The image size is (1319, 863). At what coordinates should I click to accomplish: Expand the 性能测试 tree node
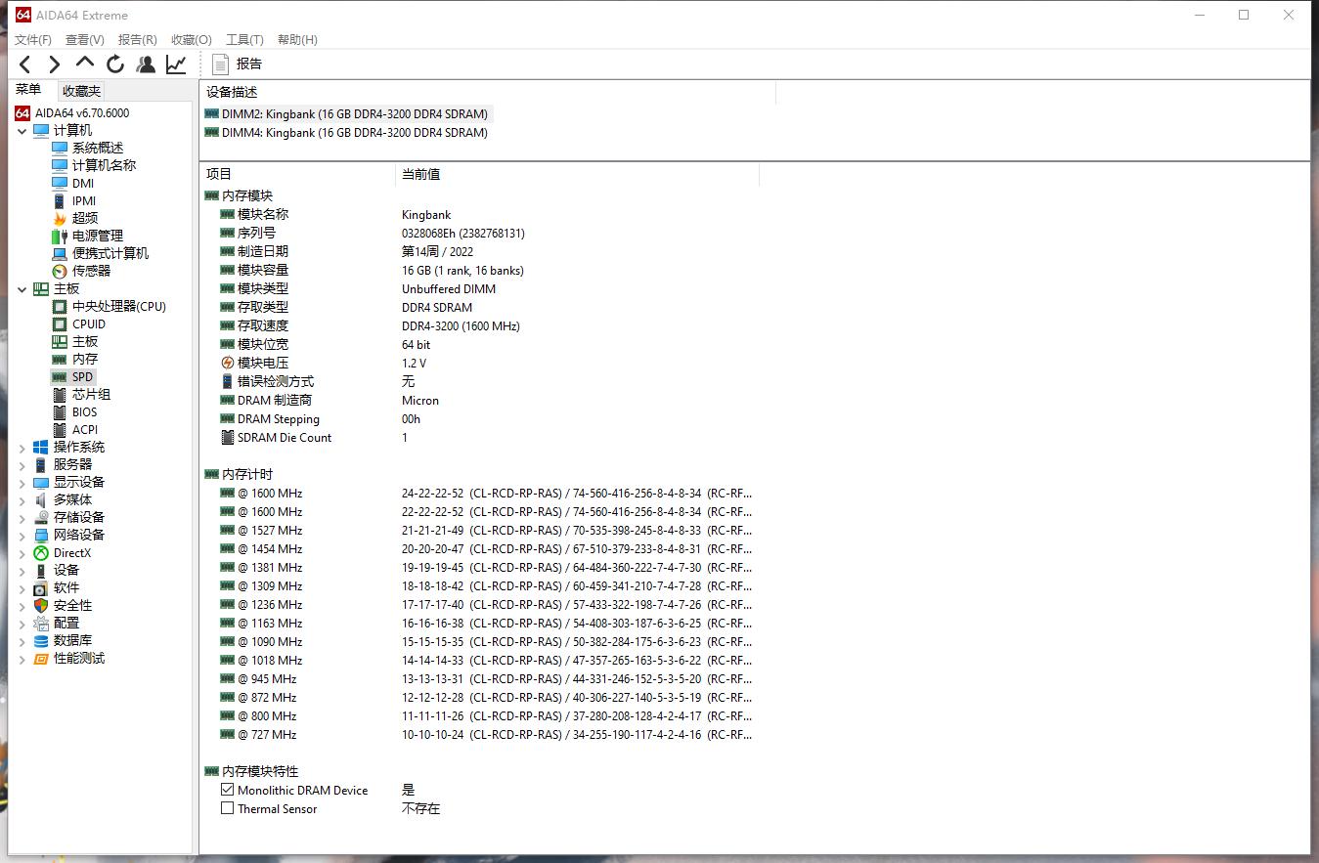[x=22, y=658]
